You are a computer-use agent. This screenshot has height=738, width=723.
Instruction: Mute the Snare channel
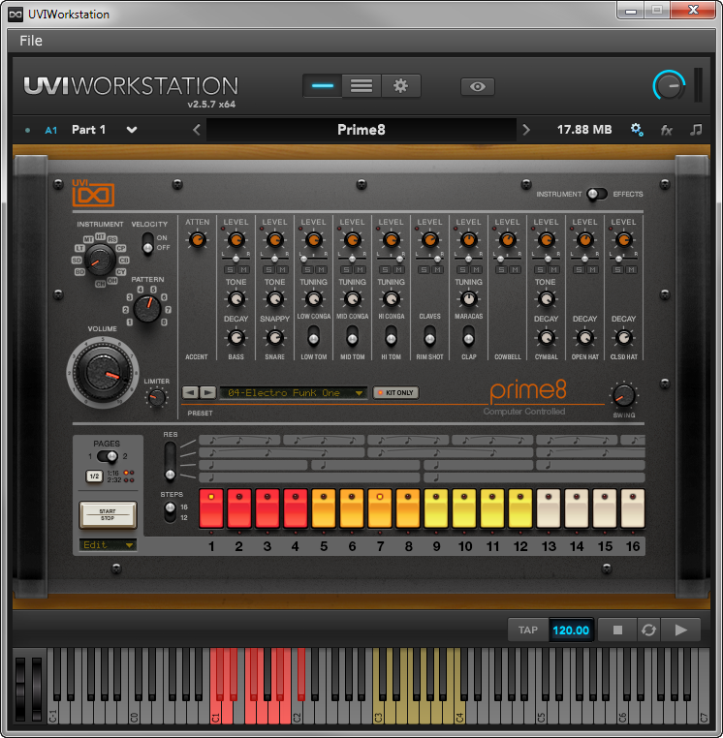[282, 269]
